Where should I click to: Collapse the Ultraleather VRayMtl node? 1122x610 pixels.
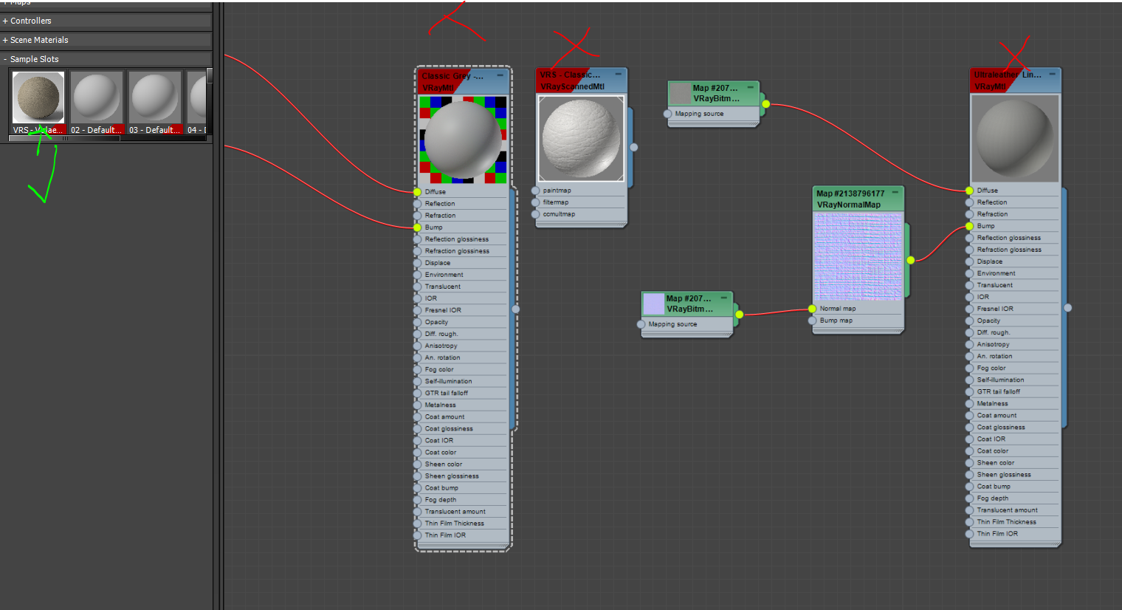pos(1052,74)
